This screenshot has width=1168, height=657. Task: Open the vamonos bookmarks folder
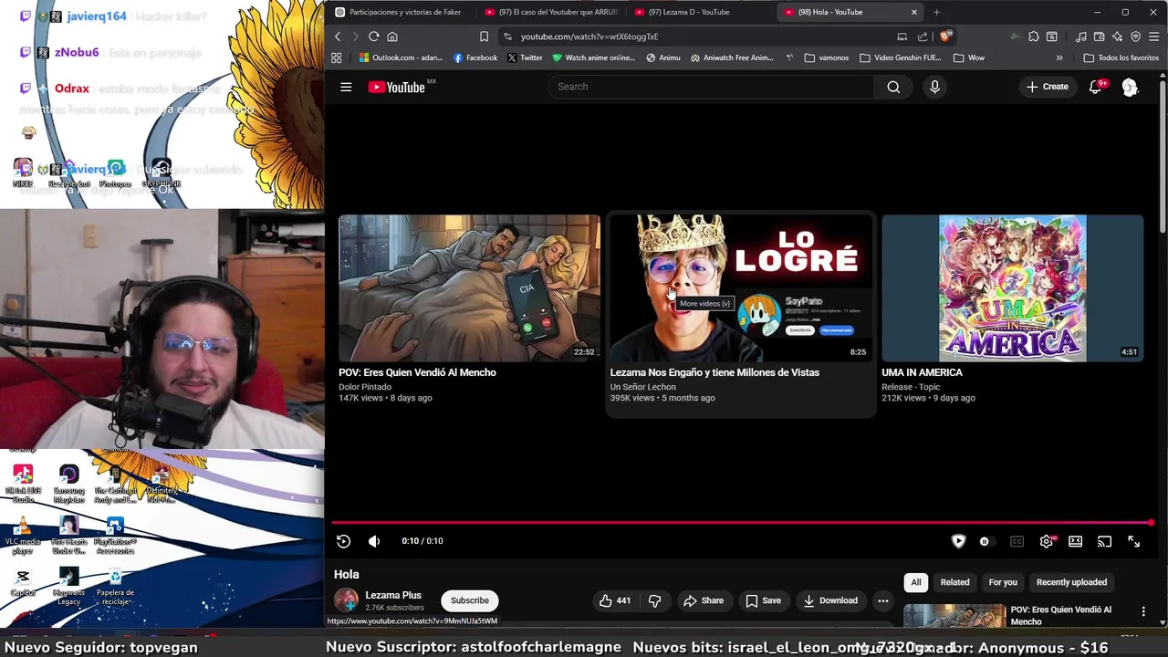coord(826,57)
